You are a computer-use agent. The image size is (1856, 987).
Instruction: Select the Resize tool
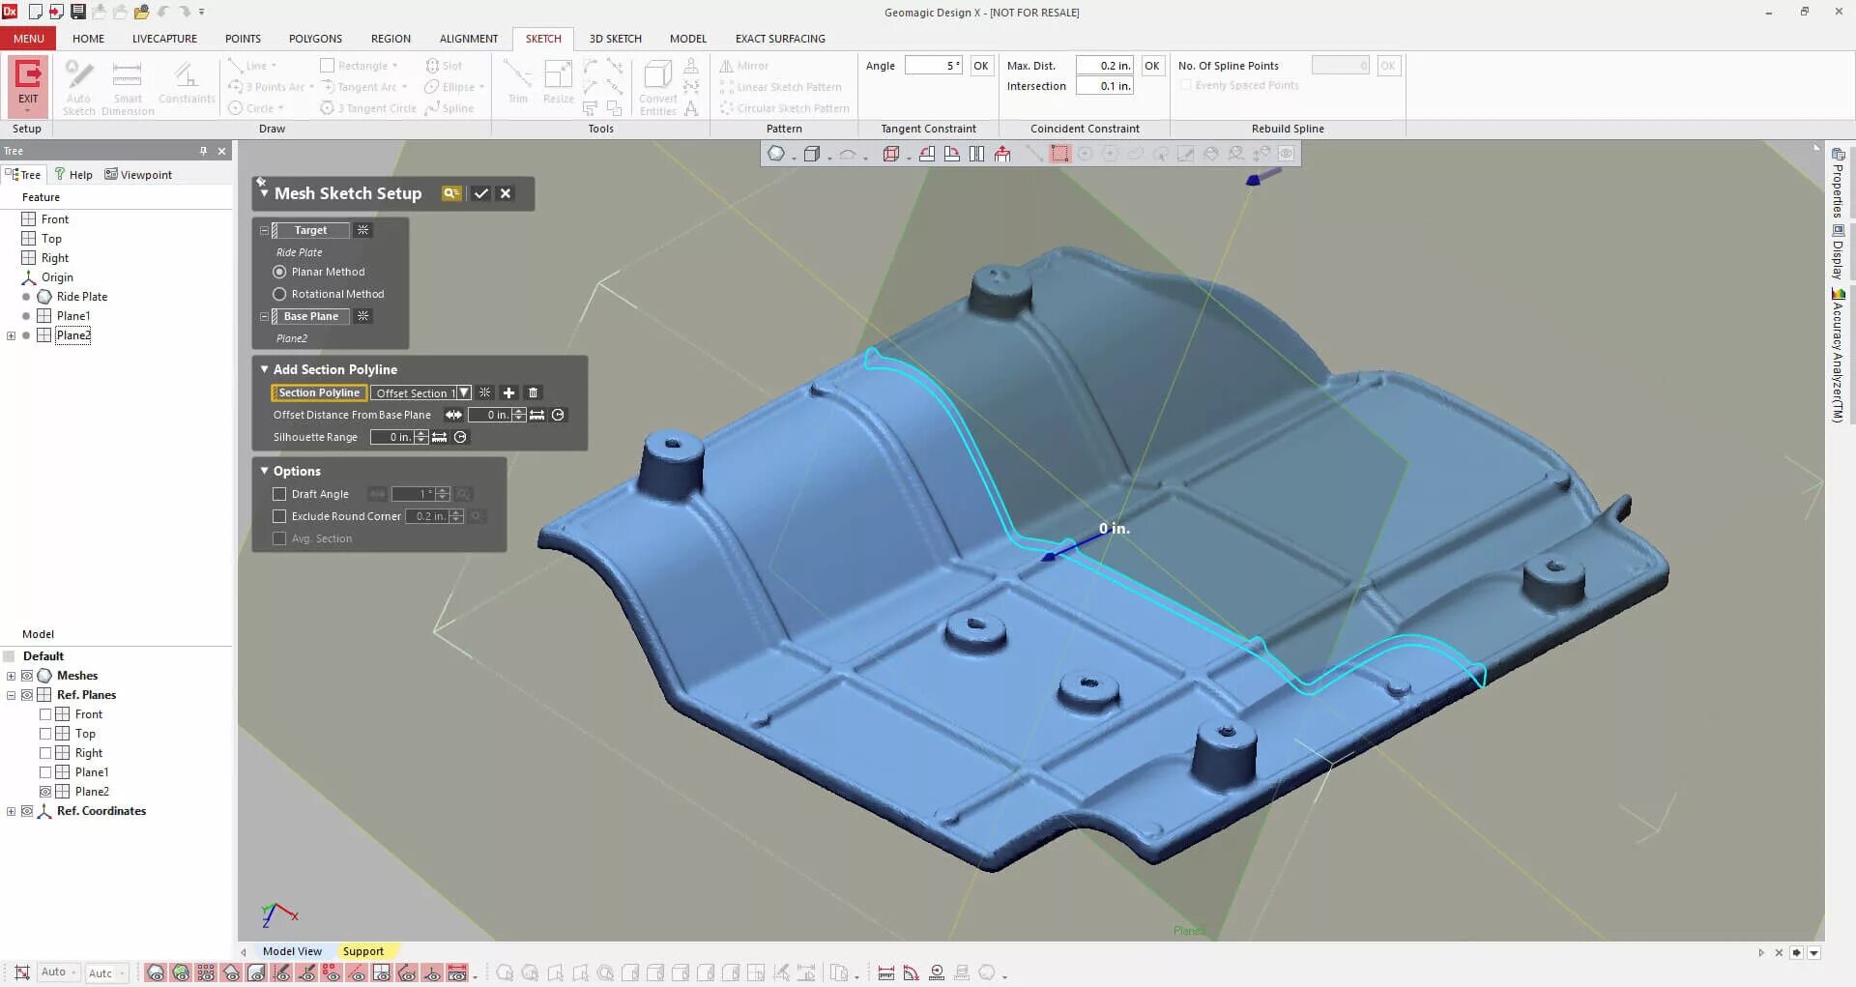pyautogui.click(x=558, y=82)
